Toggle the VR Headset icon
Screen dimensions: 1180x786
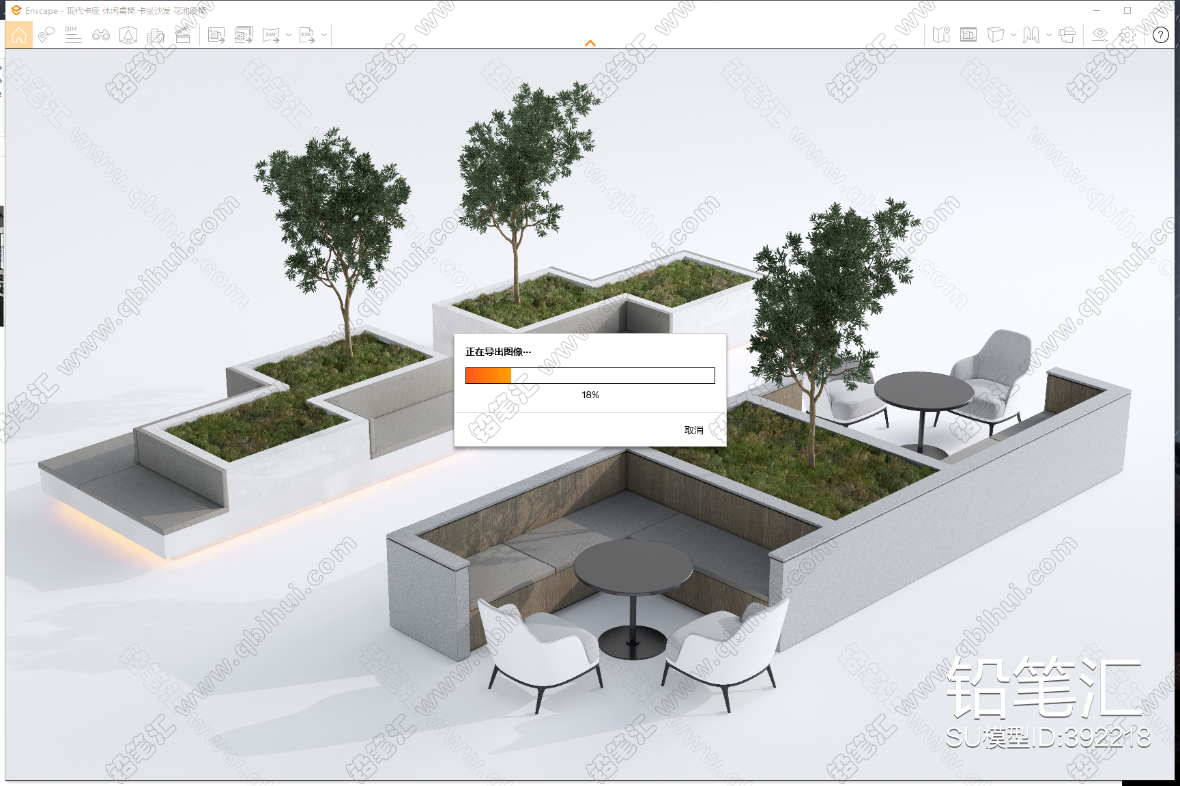1067,35
